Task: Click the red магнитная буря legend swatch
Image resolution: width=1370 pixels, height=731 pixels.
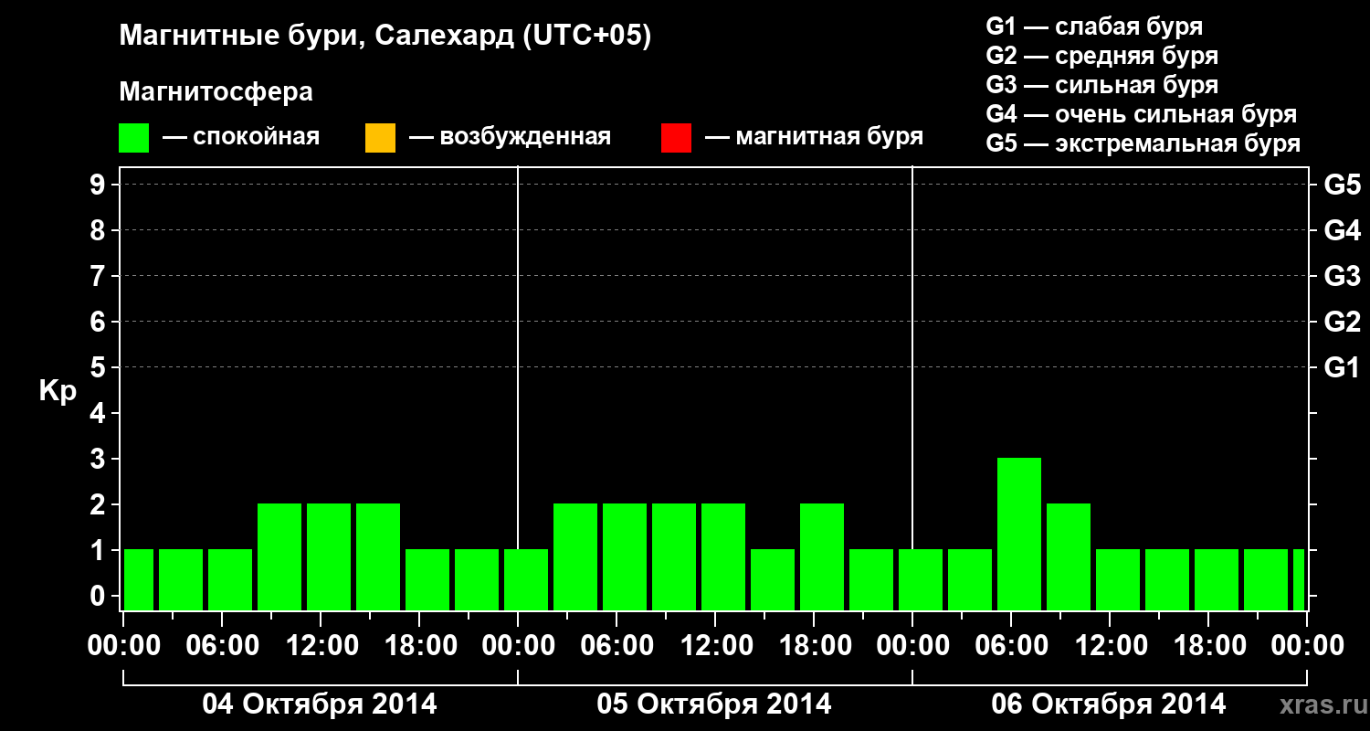Action: tap(676, 138)
